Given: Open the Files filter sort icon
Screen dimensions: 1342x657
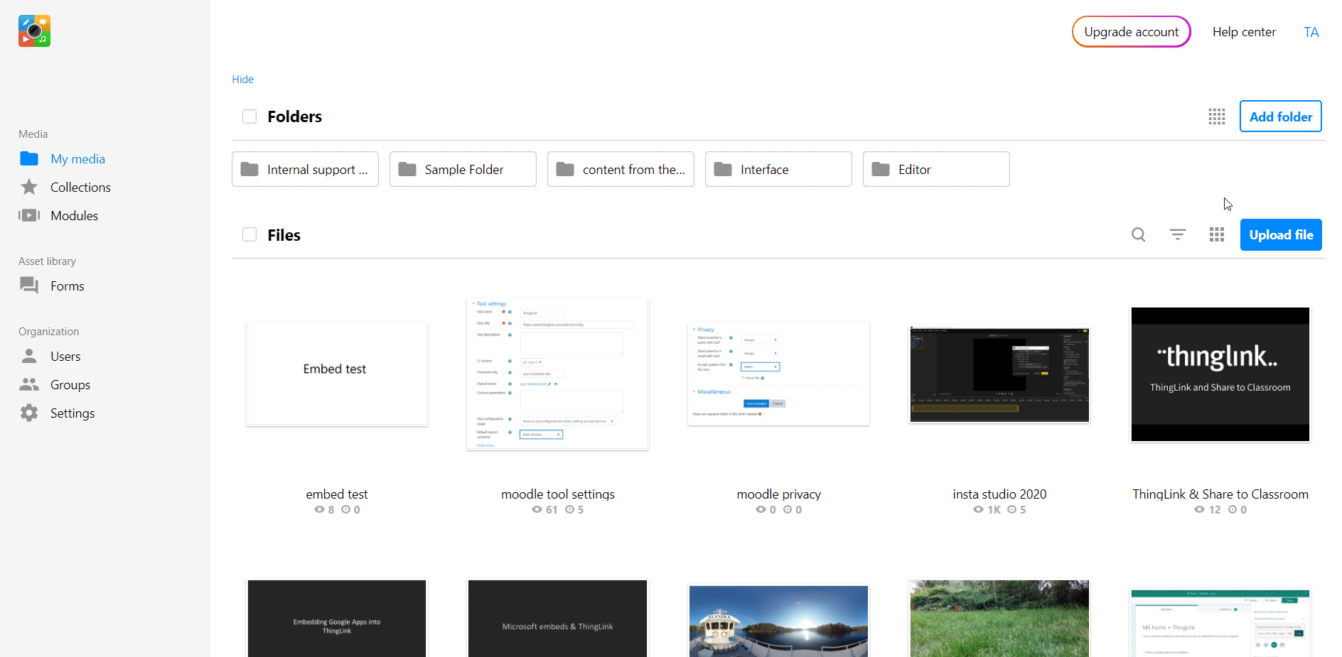Looking at the screenshot, I should point(1178,234).
